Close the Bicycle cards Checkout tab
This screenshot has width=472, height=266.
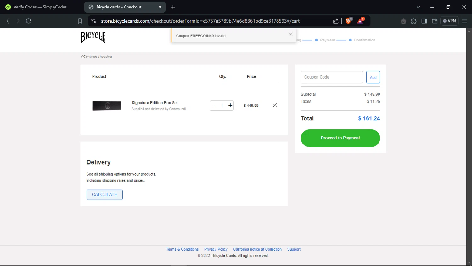[160, 7]
